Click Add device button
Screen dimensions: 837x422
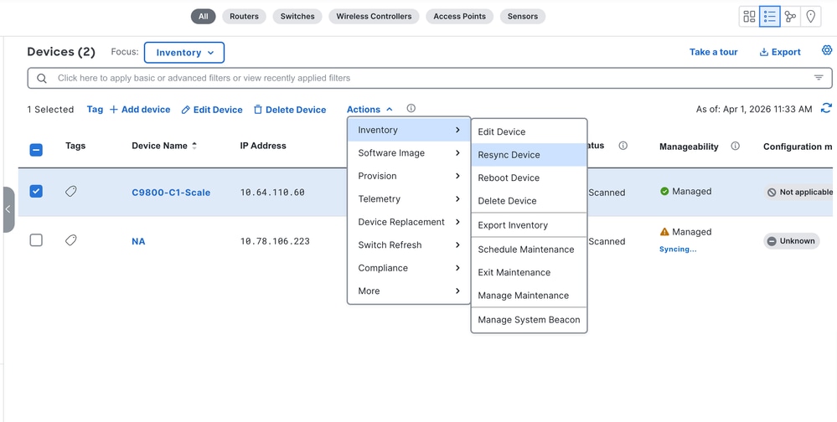(140, 110)
